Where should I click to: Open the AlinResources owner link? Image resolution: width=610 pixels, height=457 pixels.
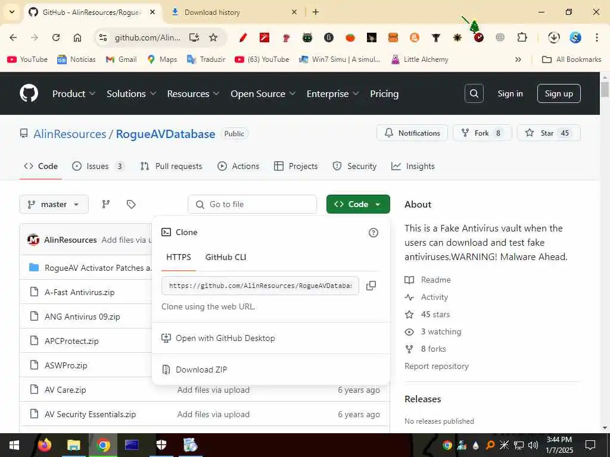click(70, 134)
